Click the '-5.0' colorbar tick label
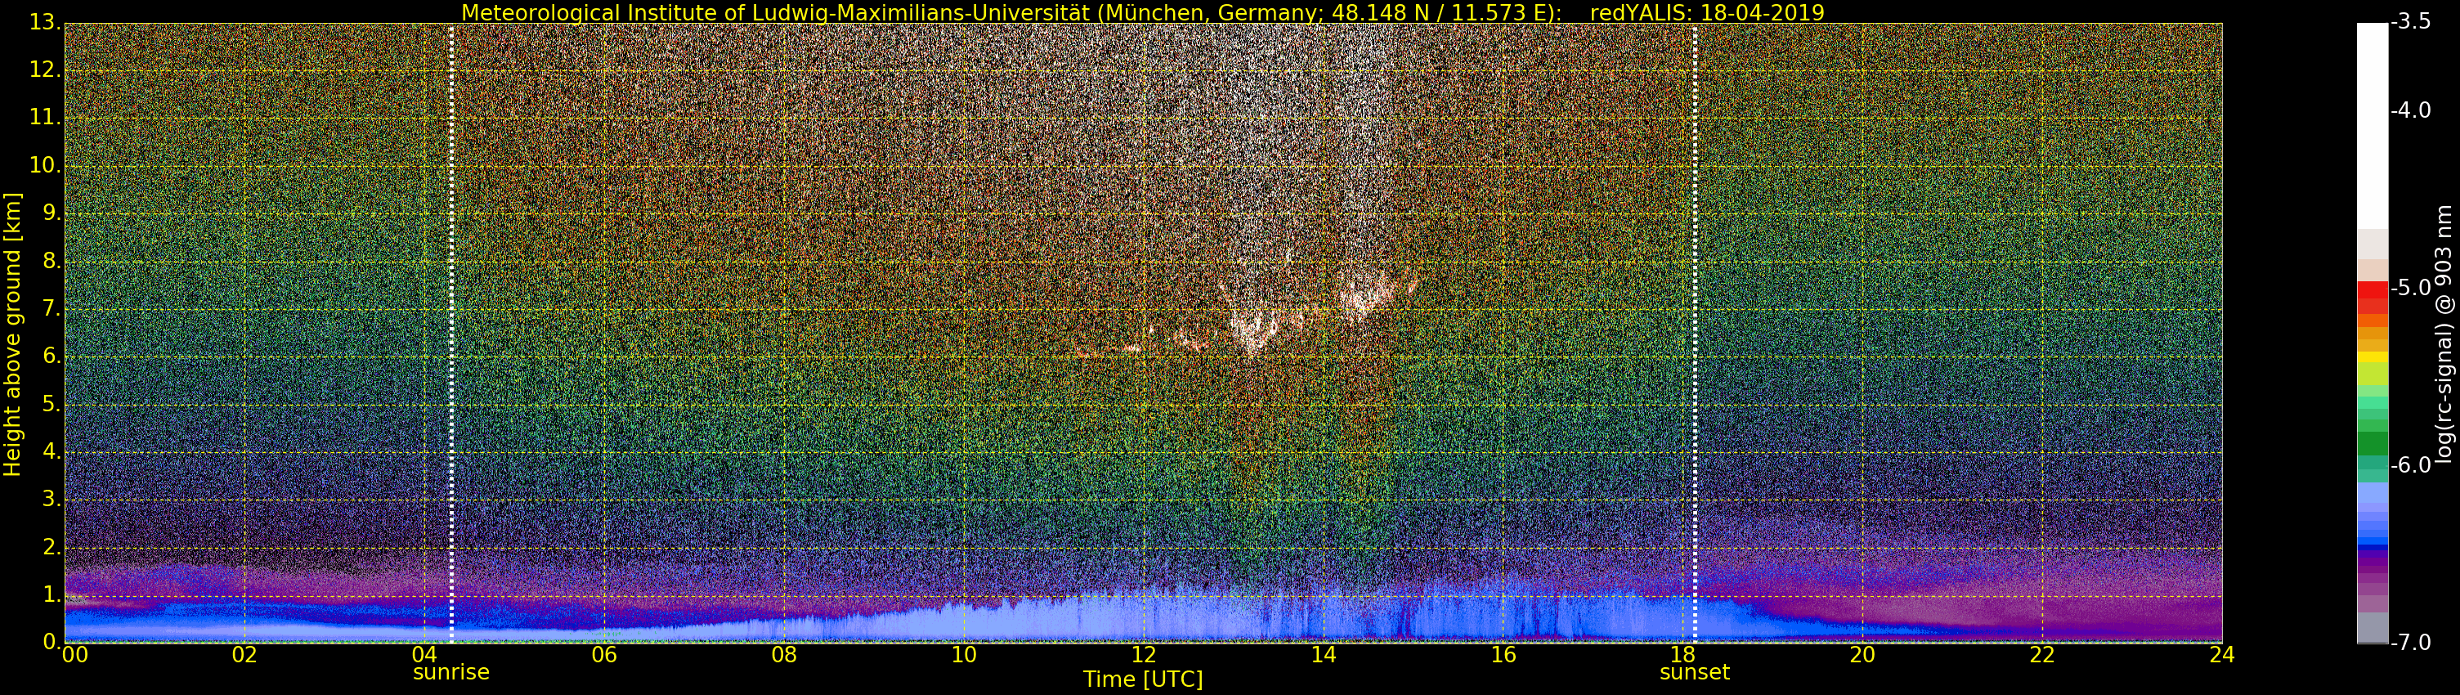Viewport: 2460px width, 695px height. (x=2411, y=287)
